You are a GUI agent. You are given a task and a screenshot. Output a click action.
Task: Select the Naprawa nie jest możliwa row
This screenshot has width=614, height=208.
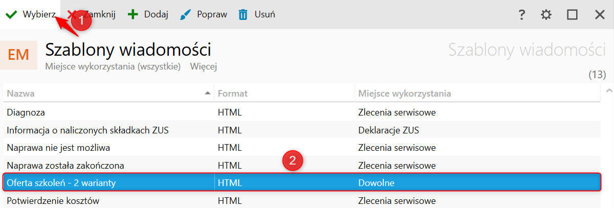[58, 148]
